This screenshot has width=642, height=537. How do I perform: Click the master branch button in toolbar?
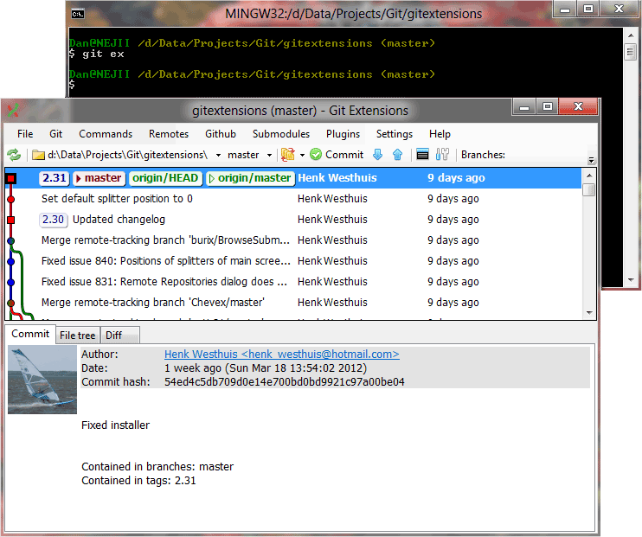tap(243, 155)
